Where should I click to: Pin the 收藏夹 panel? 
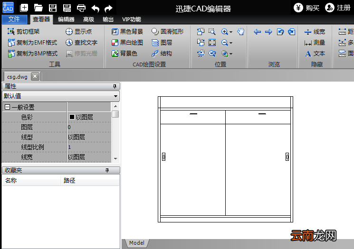(x=107, y=170)
